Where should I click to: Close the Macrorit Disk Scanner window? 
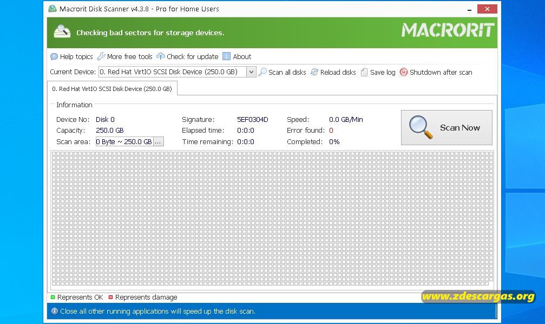coord(487,9)
